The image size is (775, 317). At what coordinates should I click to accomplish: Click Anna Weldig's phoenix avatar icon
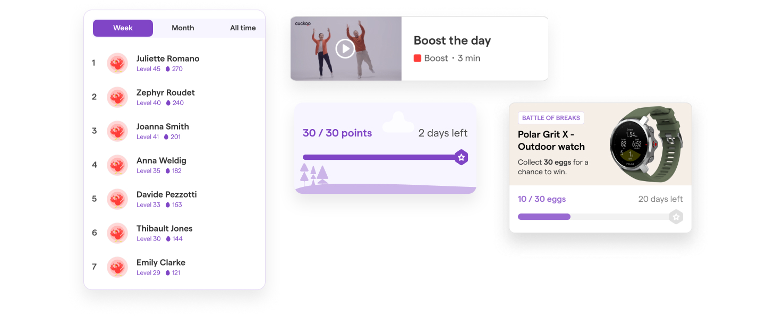[x=117, y=165]
